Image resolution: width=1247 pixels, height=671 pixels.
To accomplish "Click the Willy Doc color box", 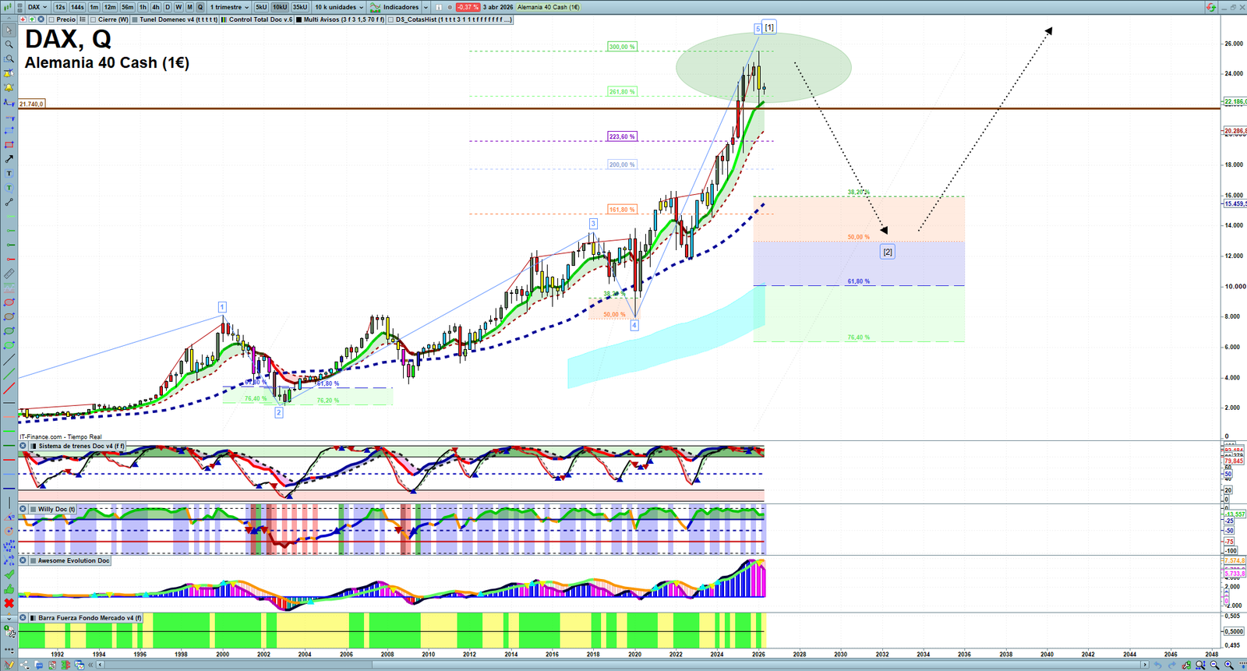I will click(33, 509).
